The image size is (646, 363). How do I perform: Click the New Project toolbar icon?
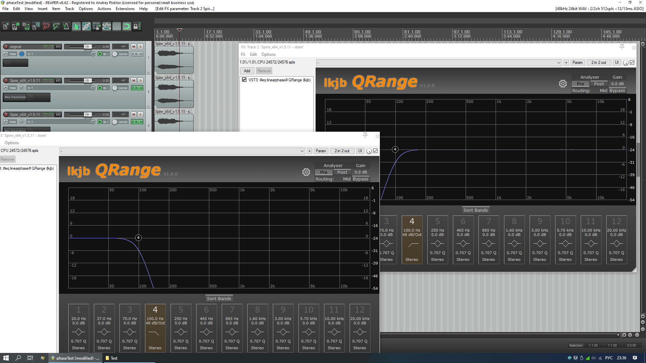[6, 26]
